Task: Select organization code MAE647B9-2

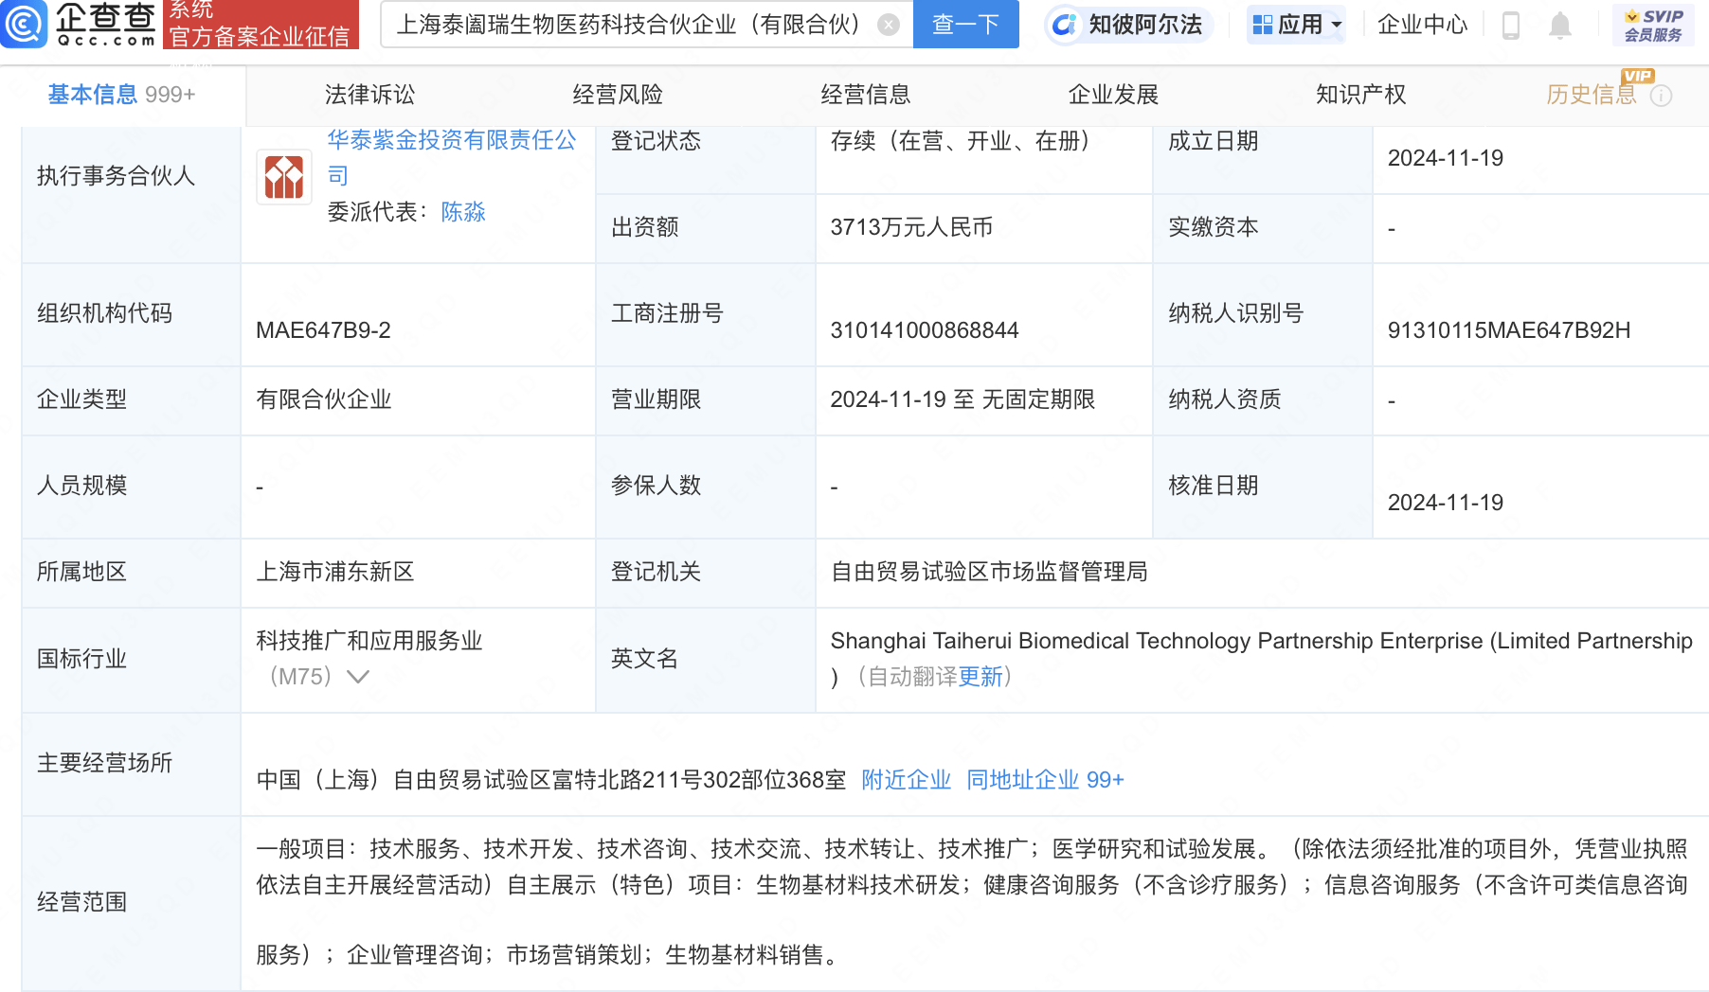Action: (323, 330)
